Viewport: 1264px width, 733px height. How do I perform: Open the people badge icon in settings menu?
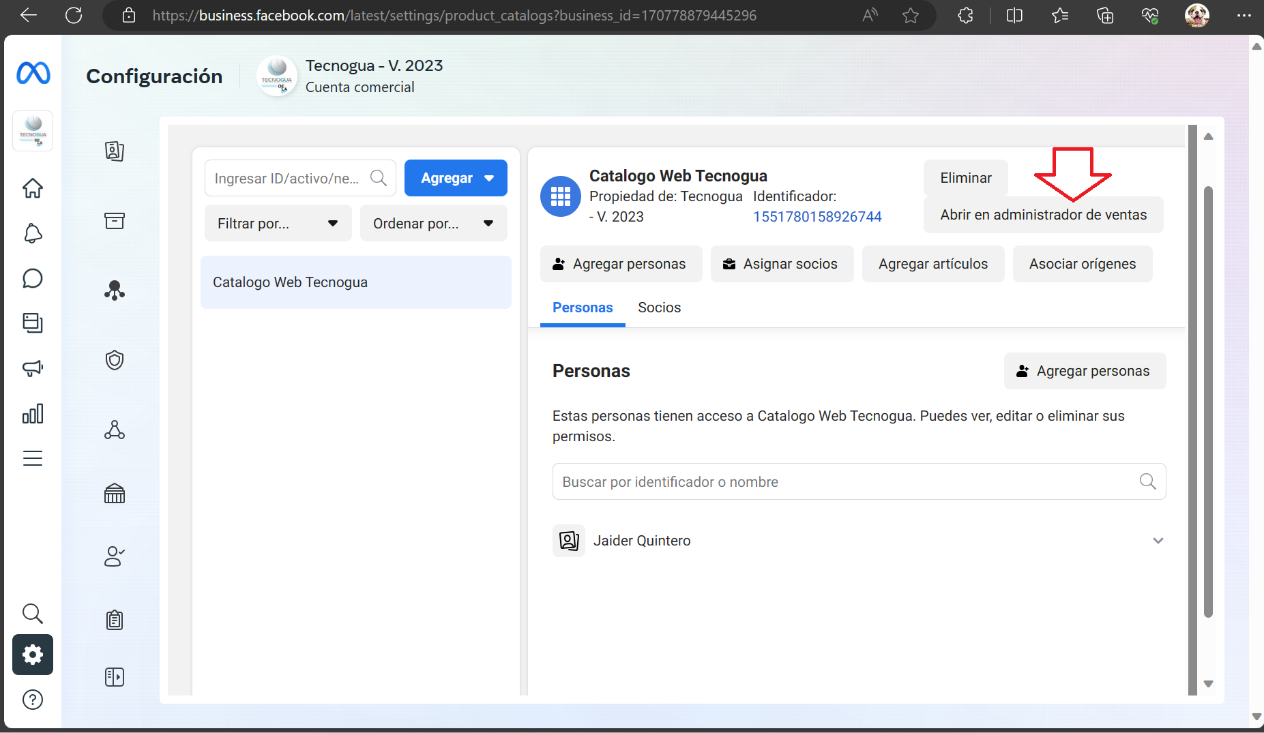(x=115, y=151)
